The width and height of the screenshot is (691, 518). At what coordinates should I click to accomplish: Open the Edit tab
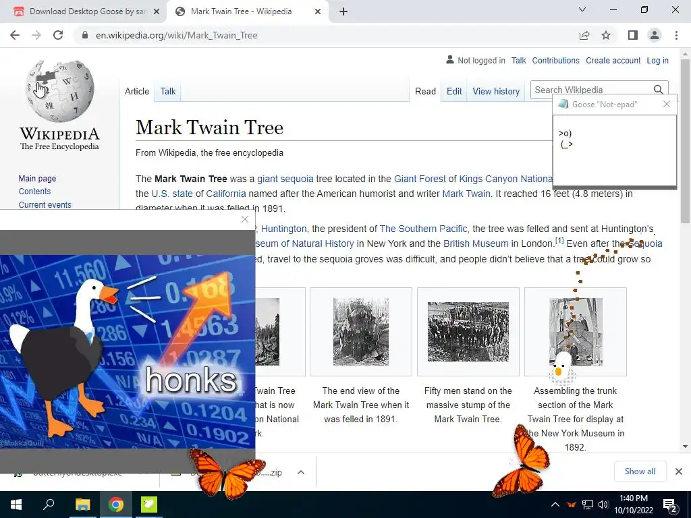click(454, 91)
